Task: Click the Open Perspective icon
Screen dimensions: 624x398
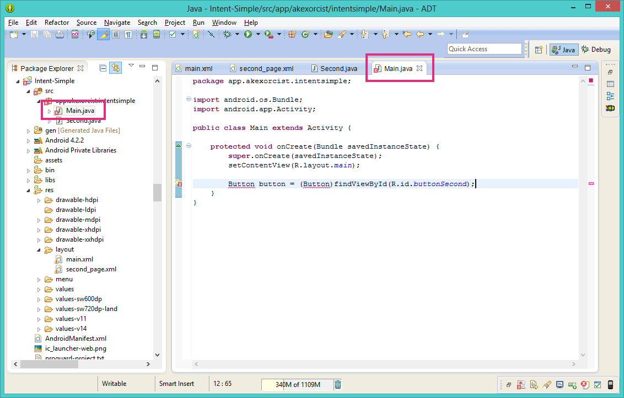Action: pos(539,50)
